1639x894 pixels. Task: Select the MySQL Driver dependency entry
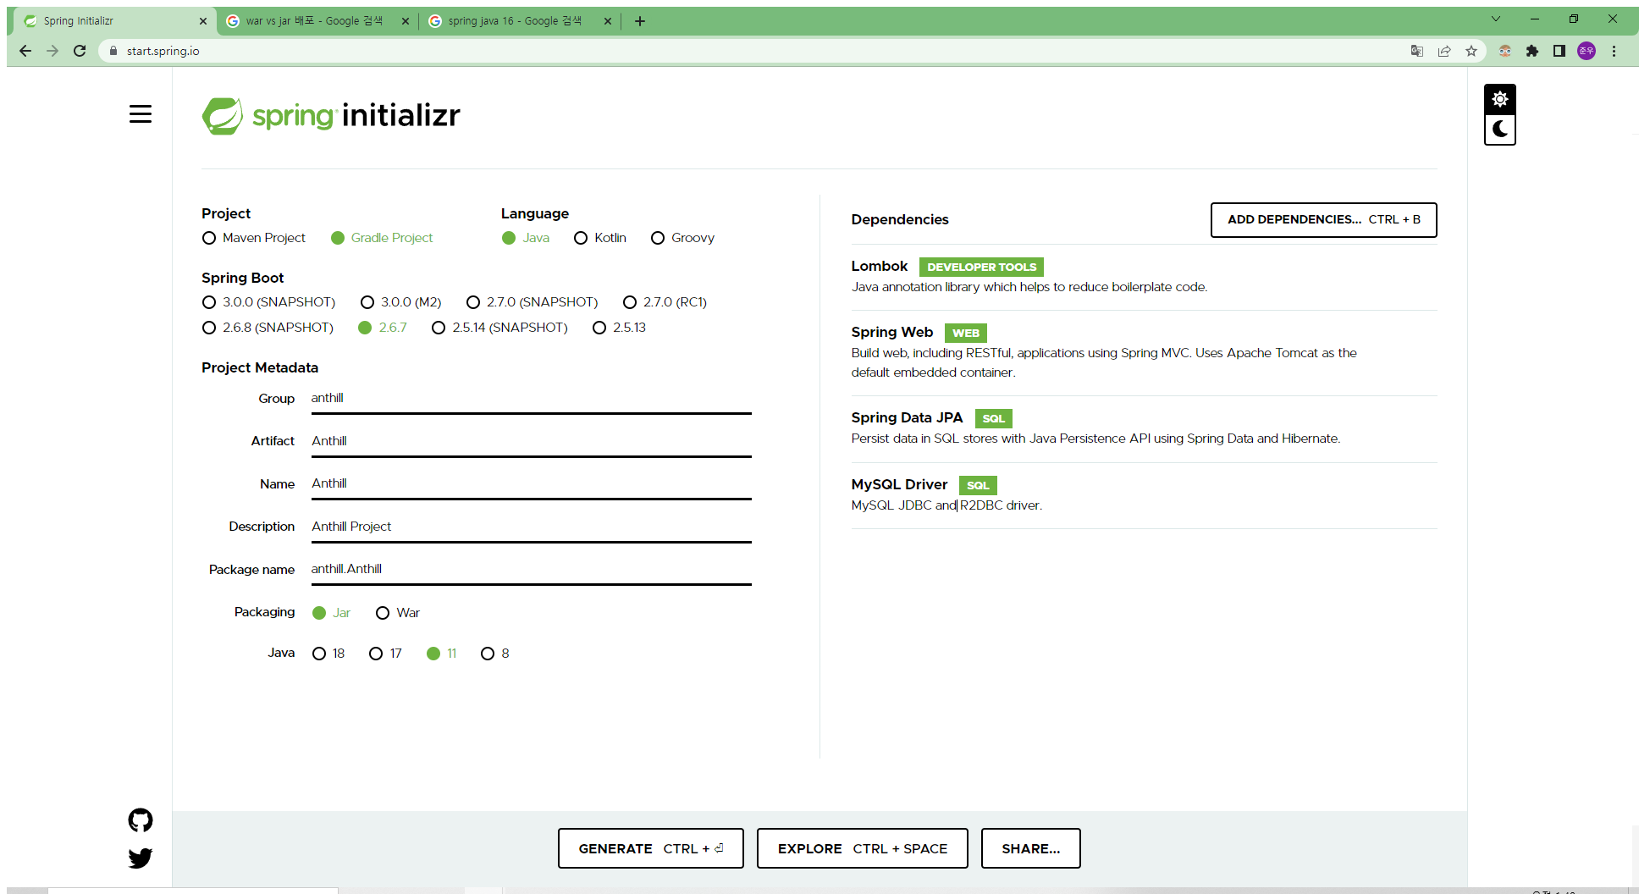point(1144,495)
